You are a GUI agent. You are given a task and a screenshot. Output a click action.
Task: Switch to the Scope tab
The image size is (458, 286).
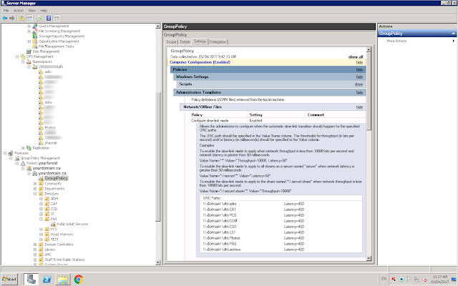tap(171, 41)
